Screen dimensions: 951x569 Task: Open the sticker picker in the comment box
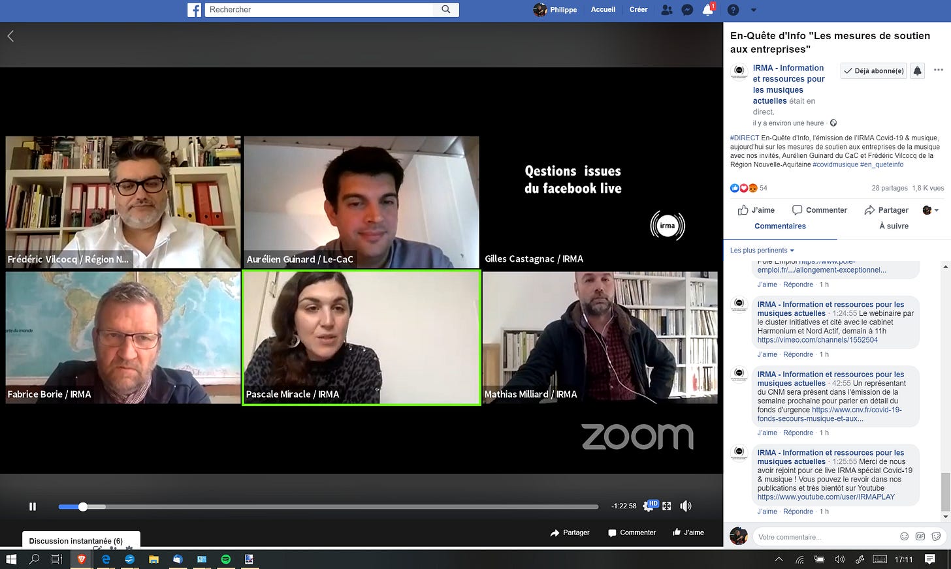click(936, 536)
